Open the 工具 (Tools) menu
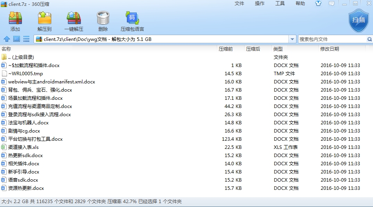Viewport: 373px width, 207px height. [x=280, y=4]
